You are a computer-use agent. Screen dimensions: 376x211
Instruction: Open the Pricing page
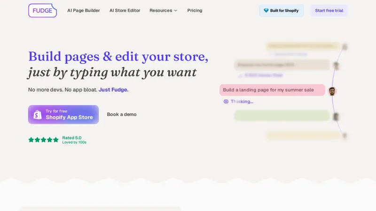pyautogui.click(x=195, y=10)
